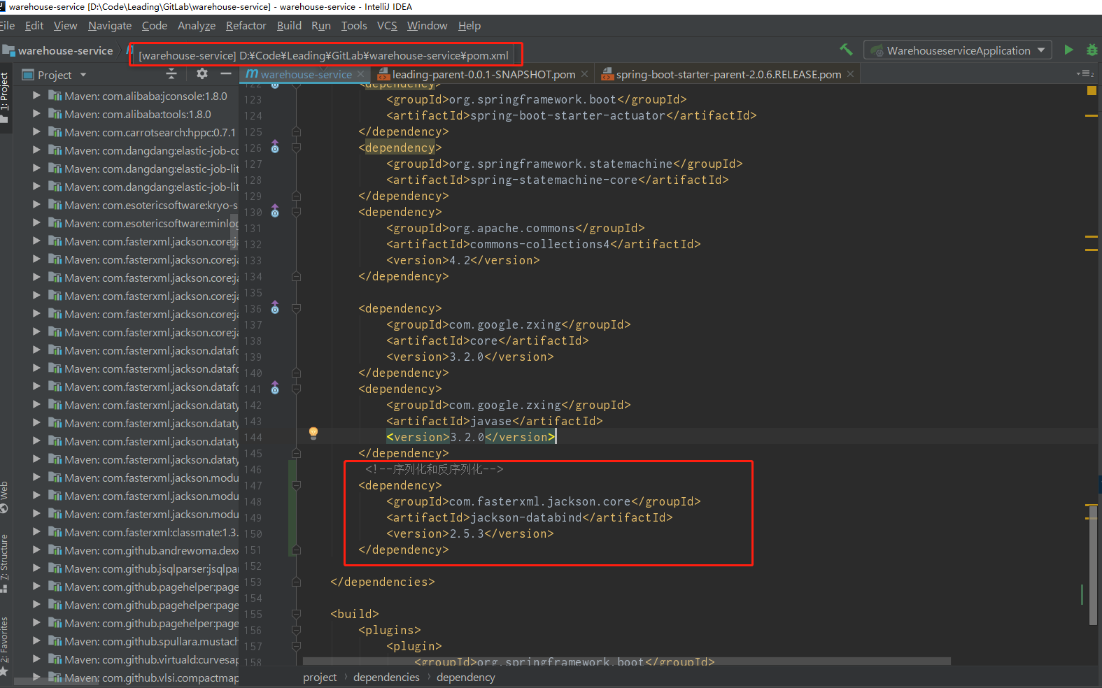Click the yellow inspection status indicator
This screenshot has height=688, width=1102.
pyautogui.click(x=1092, y=90)
